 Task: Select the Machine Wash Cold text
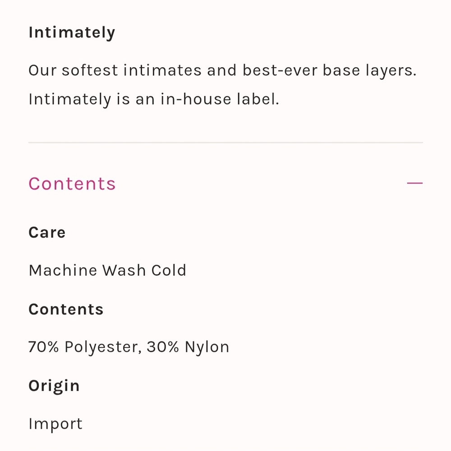coord(108,270)
